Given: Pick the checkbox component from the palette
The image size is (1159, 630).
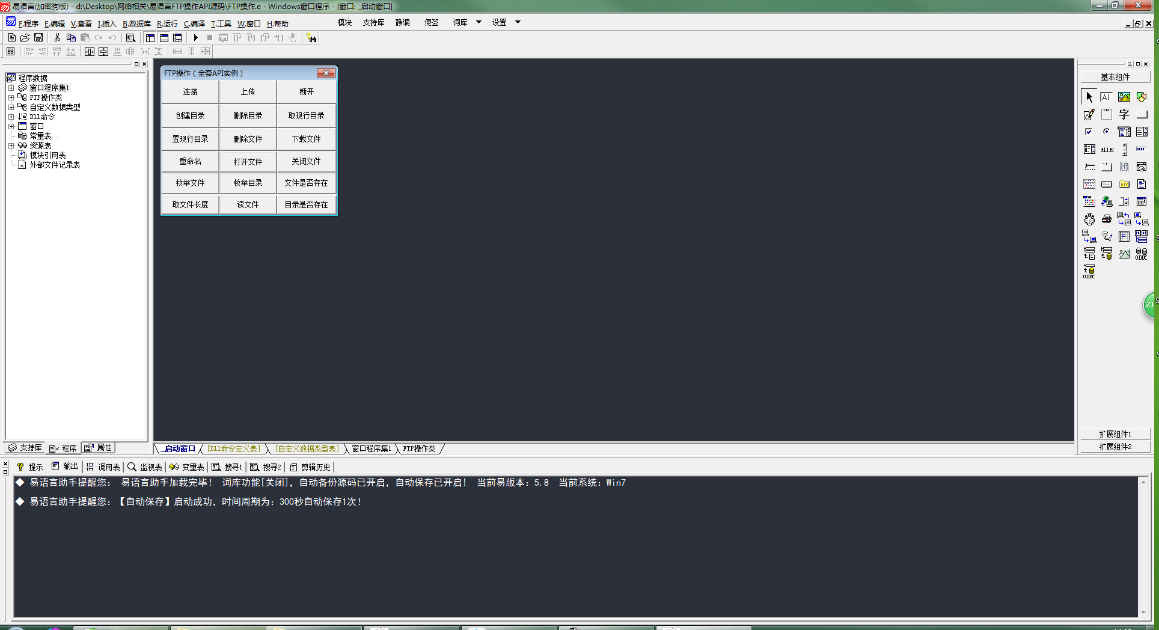Looking at the screenshot, I should point(1089,132).
